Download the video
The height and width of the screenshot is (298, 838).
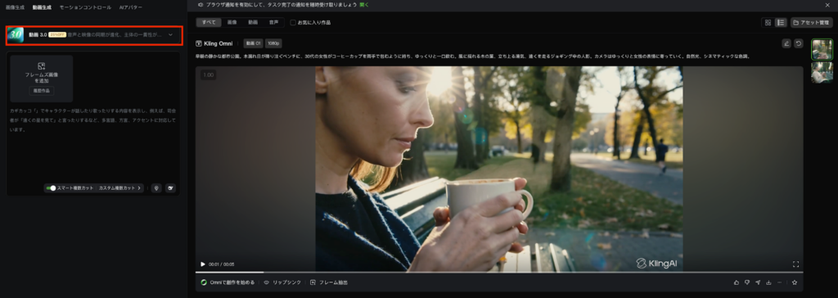click(x=768, y=282)
